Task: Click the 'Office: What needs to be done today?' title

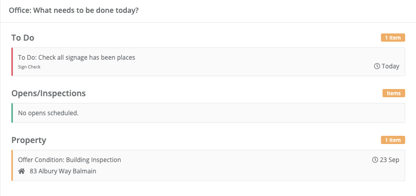Action: coord(74,11)
